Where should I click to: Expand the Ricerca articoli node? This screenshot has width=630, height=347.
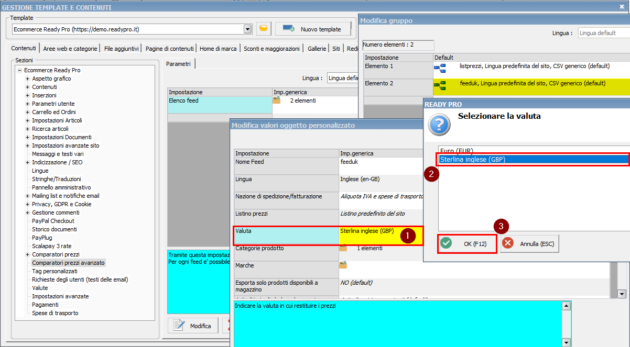pos(27,129)
